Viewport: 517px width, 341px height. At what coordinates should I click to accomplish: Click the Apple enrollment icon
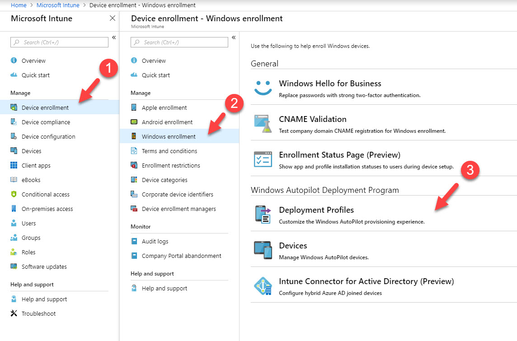pos(134,107)
